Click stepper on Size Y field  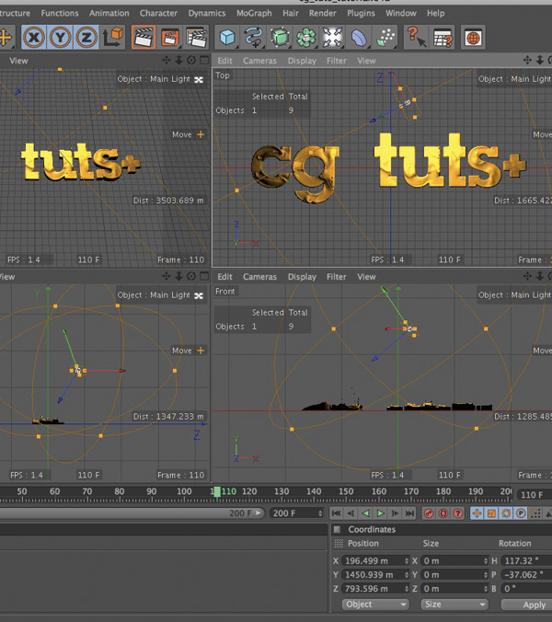click(x=486, y=575)
